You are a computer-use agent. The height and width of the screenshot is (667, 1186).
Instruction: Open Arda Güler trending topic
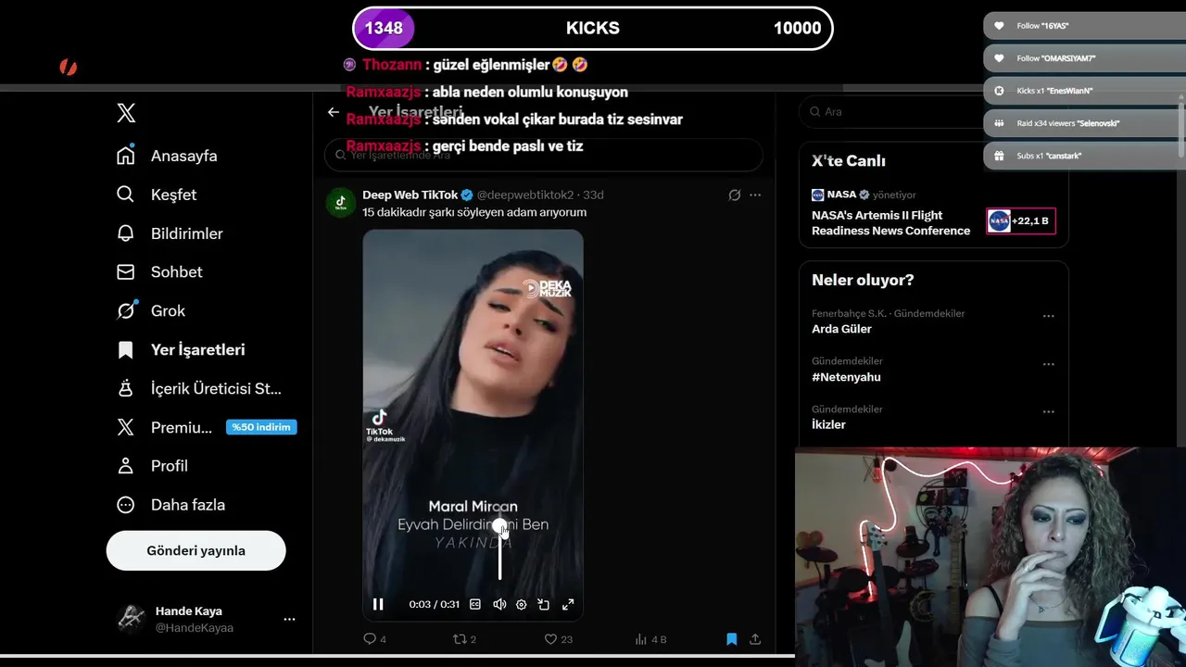841,329
